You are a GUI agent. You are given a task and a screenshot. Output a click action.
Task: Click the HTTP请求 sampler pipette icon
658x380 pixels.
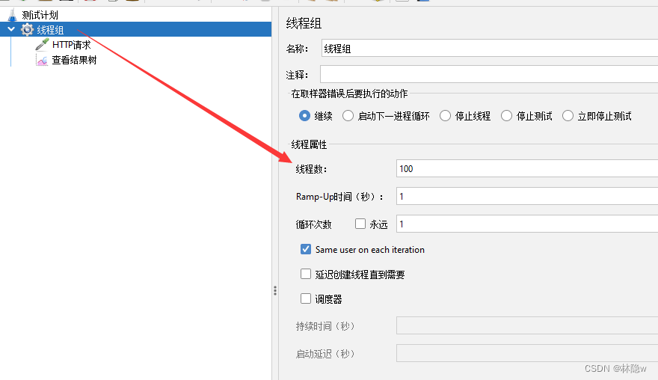pyautogui.click(x=42, y=44)
